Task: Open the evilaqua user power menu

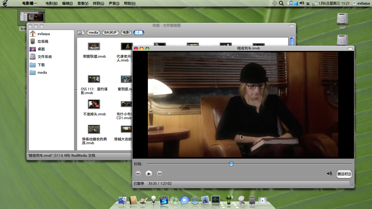Action: click(361, 3)
